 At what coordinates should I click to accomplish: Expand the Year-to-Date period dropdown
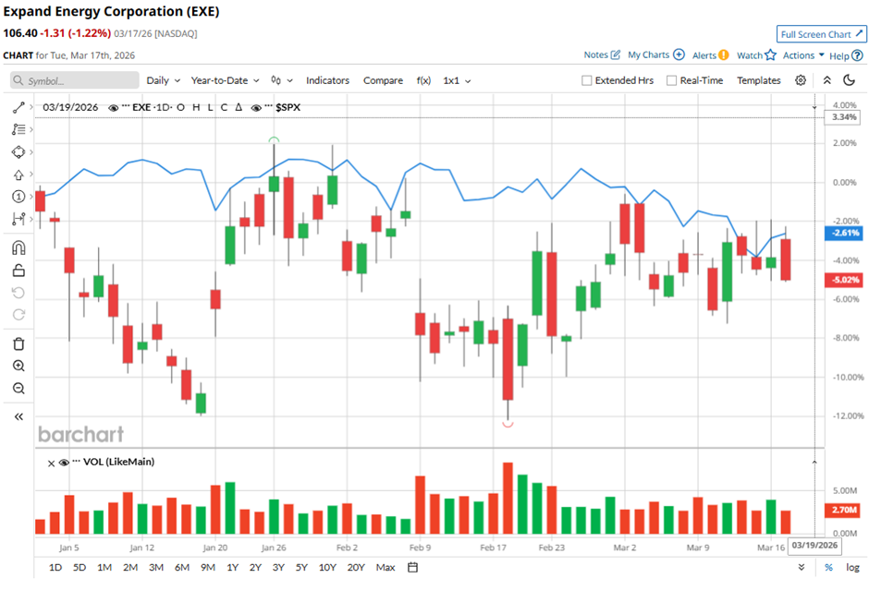tap(225, 80)
